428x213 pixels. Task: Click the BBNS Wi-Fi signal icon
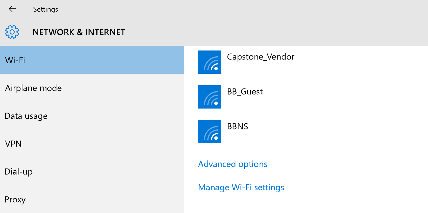click(210, 132)
